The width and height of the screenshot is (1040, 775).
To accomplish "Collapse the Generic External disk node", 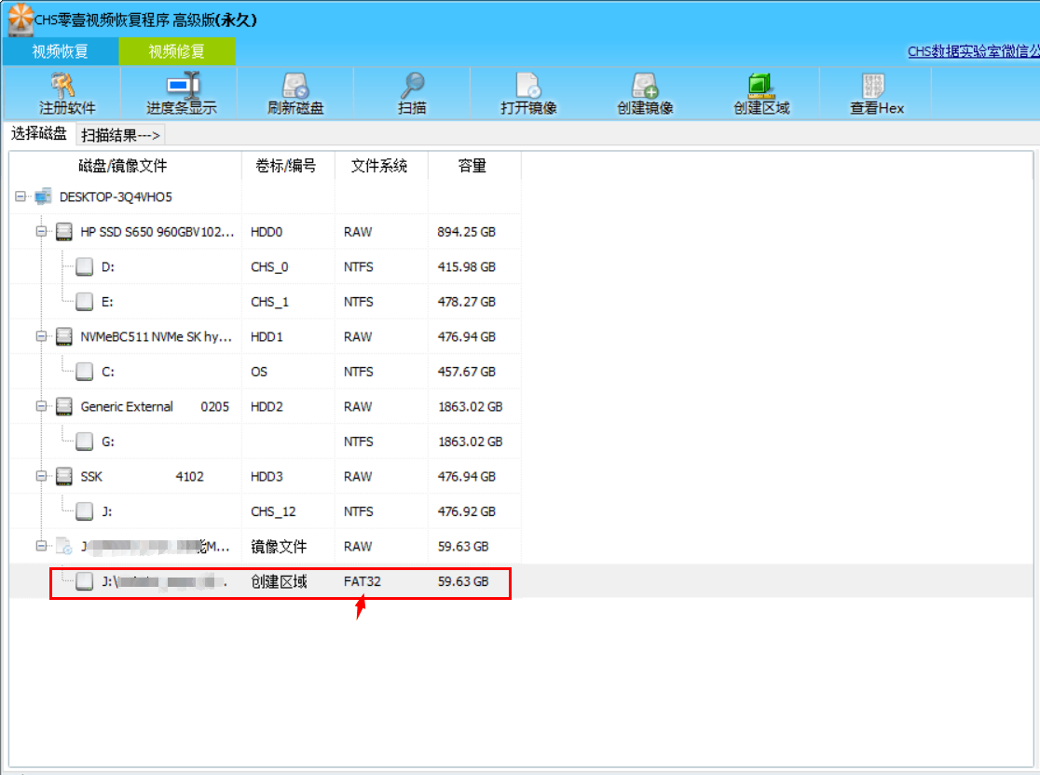I will 41,406.
